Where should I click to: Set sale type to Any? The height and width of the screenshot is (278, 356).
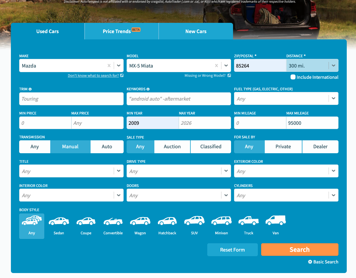pos(140,147)
